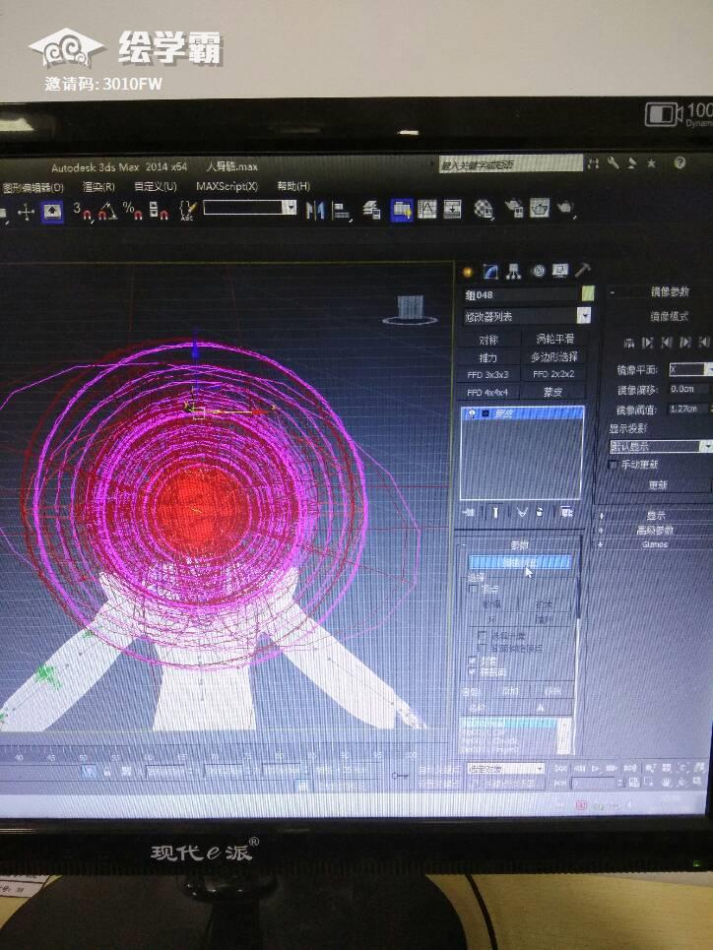Open Configure Modifier Sets
Image resolution: width=713 pixels, height=950 pixels.
pos(566,512)
